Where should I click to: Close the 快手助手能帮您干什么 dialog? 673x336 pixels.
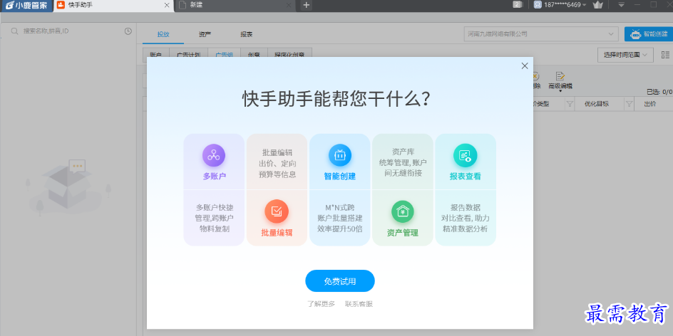coord(525,66)
